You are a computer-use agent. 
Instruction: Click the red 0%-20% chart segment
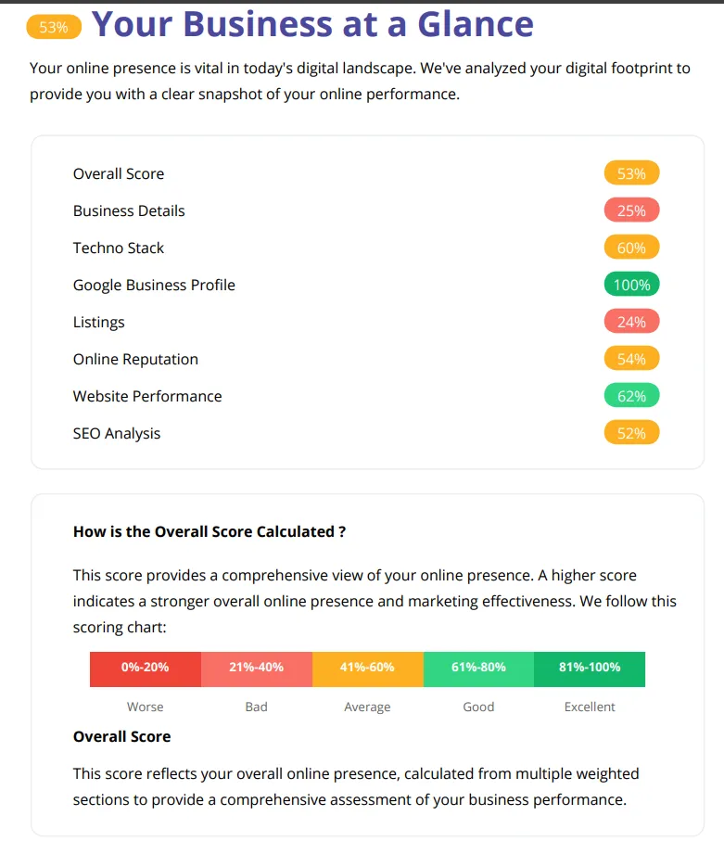[x=146, y=668]
